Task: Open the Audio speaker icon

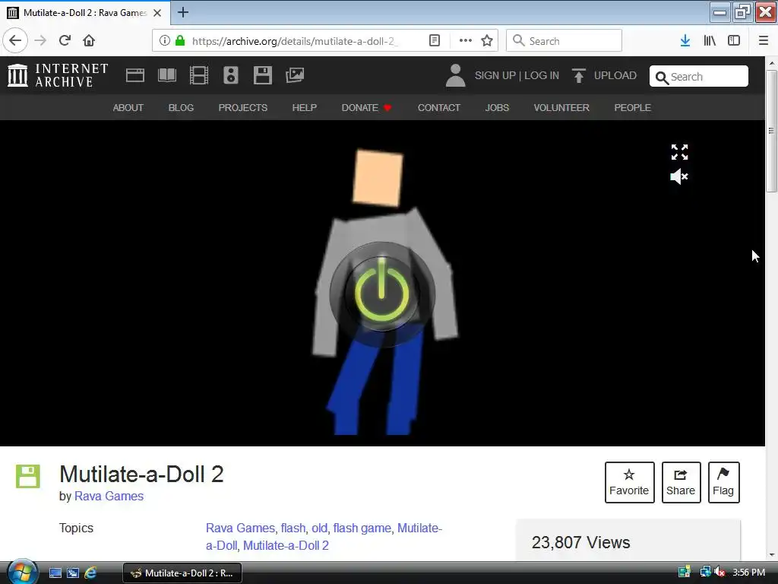Action: 231,75
